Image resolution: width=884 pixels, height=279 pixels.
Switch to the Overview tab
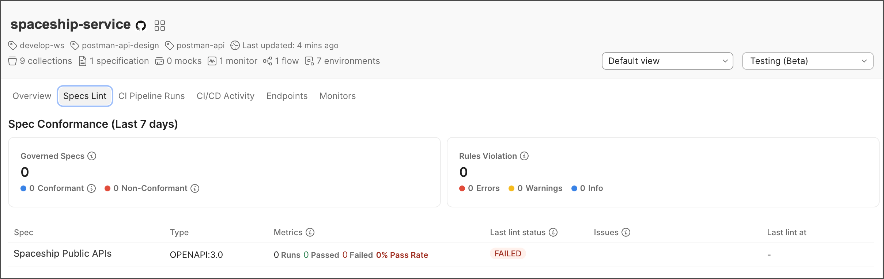pos(32,96)
